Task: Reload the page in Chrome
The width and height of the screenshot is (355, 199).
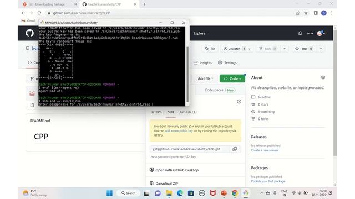Action: click(39, 13)
